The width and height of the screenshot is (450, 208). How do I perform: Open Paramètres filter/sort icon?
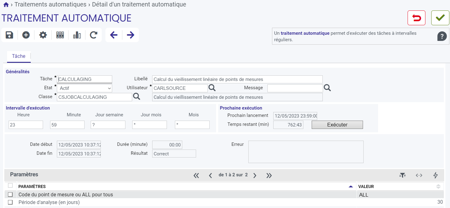403,175
